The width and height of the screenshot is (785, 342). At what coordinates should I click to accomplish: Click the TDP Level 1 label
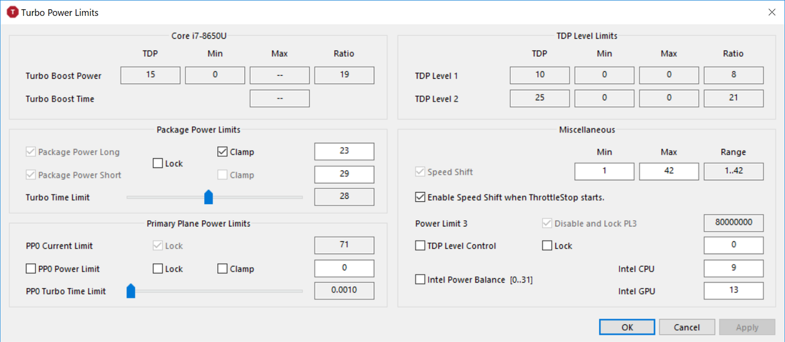click(x=437, y=76)
